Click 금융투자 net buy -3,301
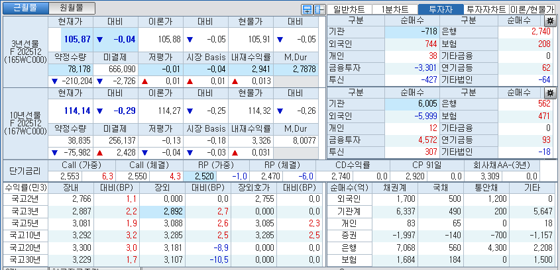The height and width of the screenshot is (270, 560). pos(426,67)
